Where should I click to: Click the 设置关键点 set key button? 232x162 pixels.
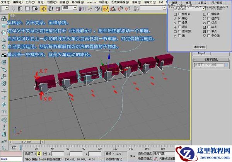[x=145, y=159]
